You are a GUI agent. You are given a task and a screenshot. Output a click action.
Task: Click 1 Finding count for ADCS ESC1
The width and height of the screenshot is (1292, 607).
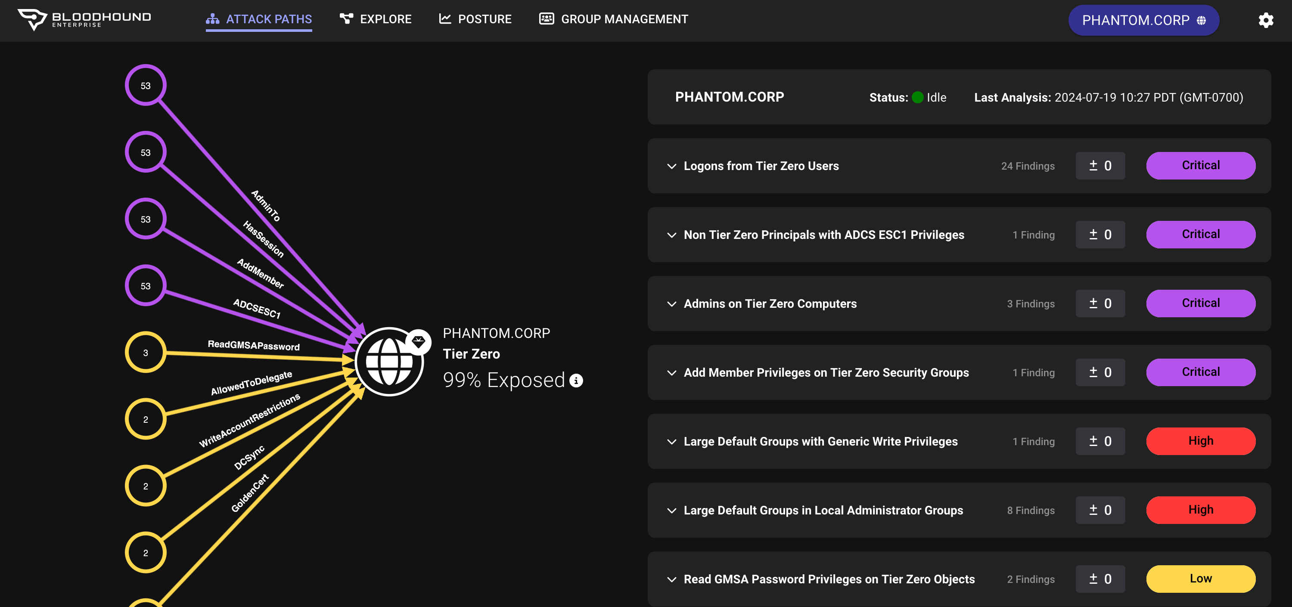coord(1033,235)
